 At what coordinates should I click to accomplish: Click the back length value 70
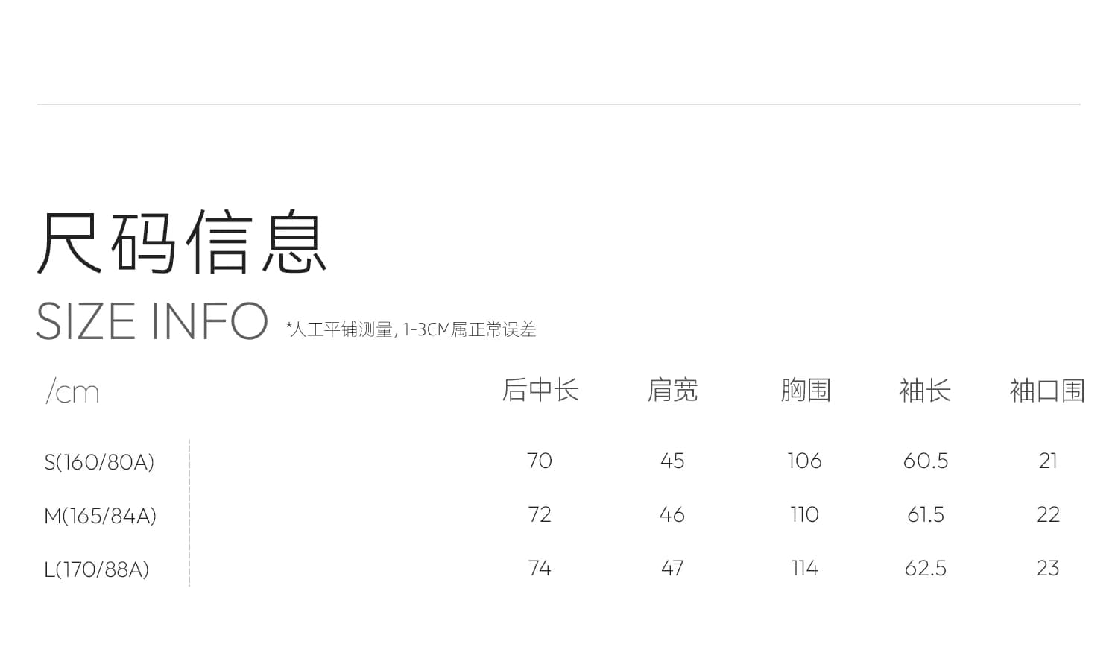[540, 461]
